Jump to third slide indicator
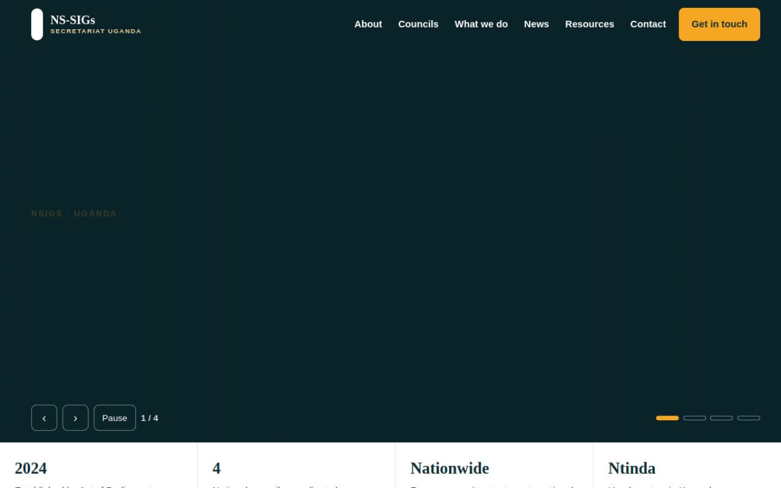This screenshot has width=781, height=488. [721, 418]
